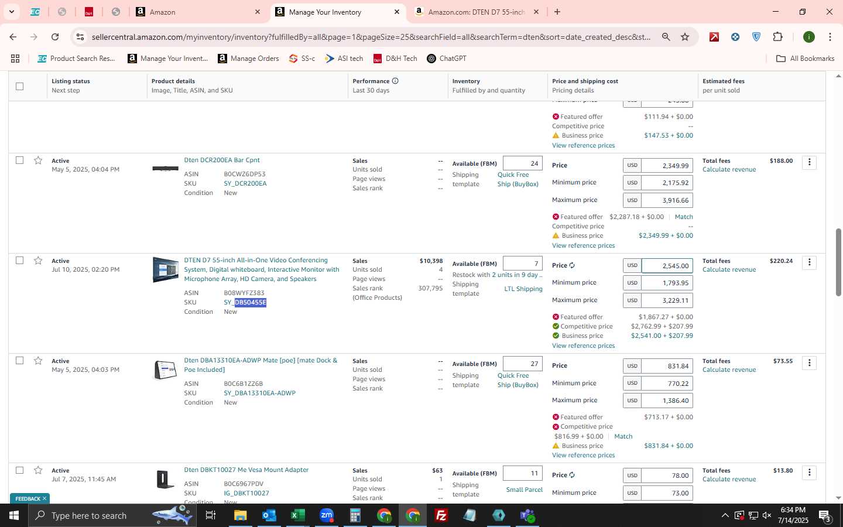Open Manage Orders bookmark

click(248, 59)
